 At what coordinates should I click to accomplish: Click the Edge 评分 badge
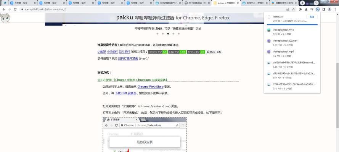point(177,52)
